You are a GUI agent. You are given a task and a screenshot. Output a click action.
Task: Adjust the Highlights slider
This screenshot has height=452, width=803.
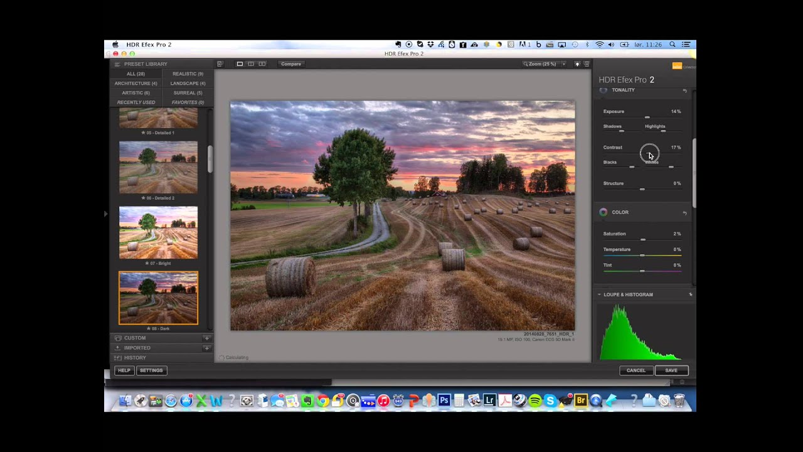click(x=663, y=131)
